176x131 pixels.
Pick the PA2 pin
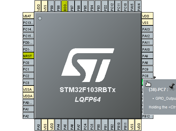28,115
